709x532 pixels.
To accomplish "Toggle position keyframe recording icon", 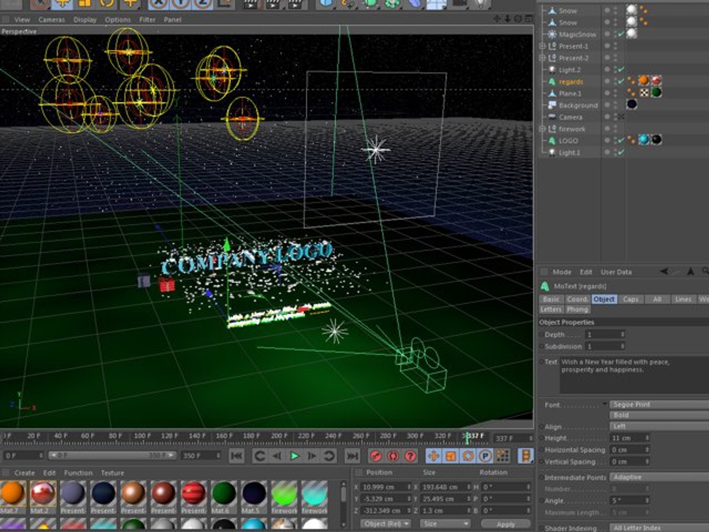I will click(x=434, y=456).
